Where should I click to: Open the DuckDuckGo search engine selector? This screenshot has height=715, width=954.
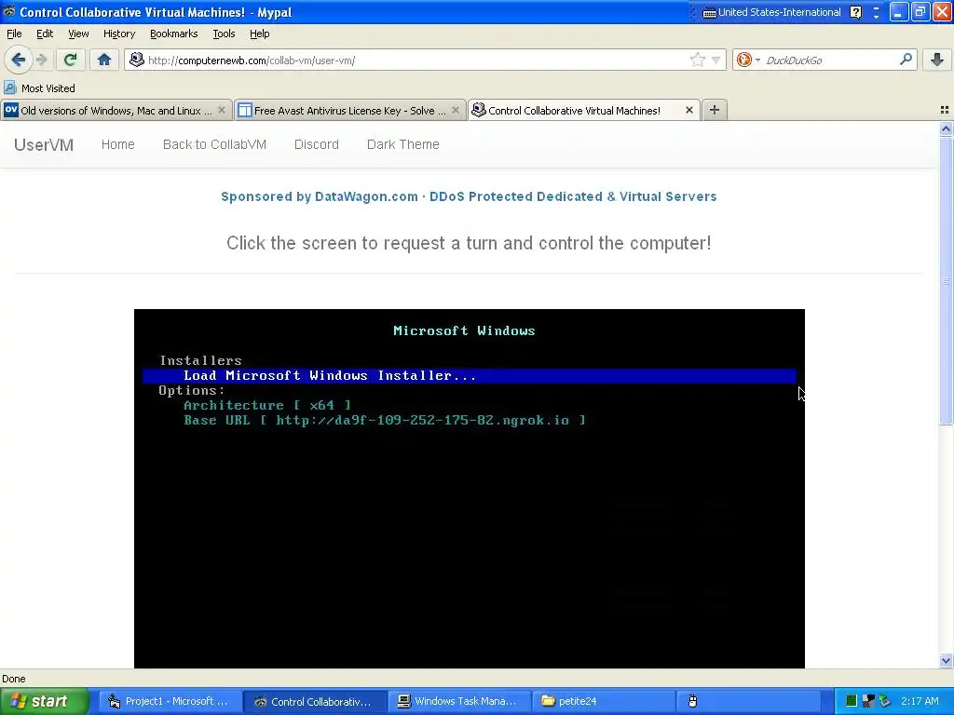tap(748, 60)
